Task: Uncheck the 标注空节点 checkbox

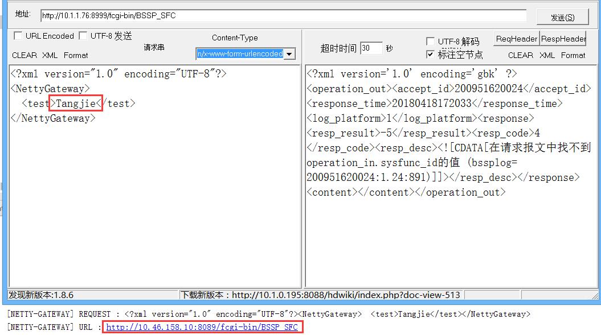Action: 430,55
